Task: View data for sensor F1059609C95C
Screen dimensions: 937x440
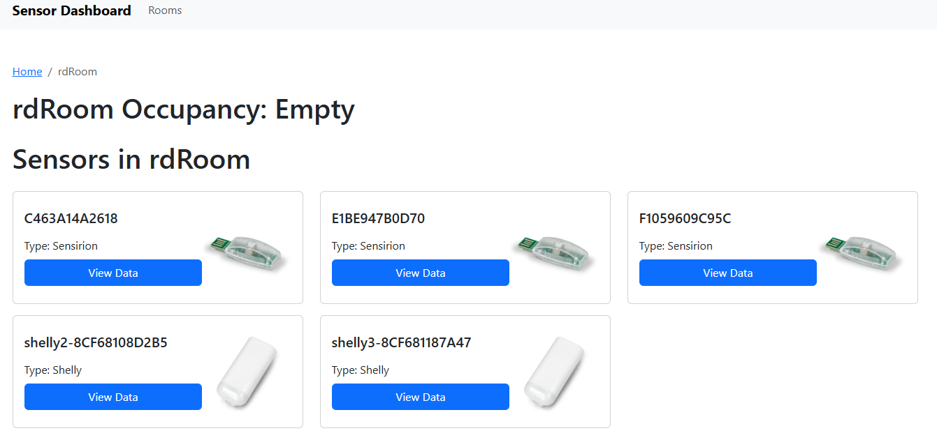Action: coord(728,273)
